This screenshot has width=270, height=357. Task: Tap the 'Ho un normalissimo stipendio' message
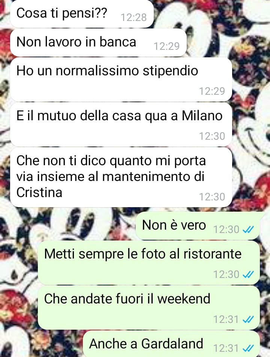pyautogui.click(x=121, y=79)
